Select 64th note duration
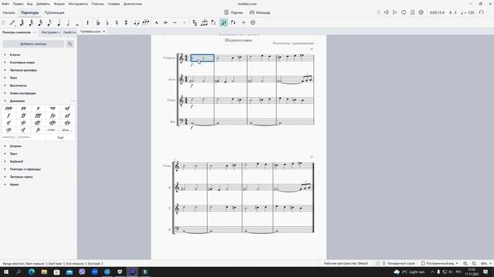Screen dimensions: 494x277 coord(22,22)
